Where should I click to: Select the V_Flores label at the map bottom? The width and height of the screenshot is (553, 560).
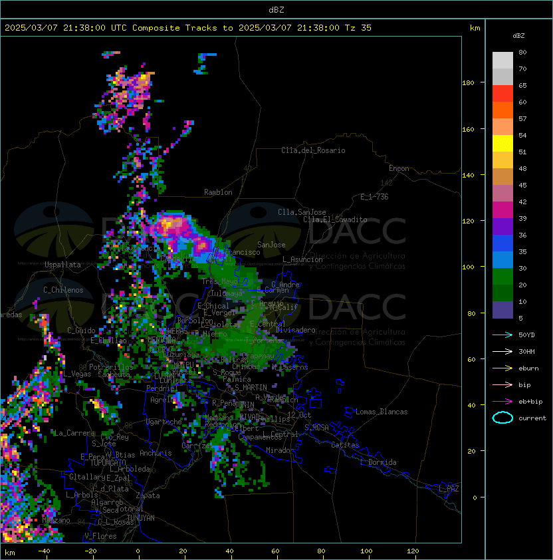pos(100,536)
